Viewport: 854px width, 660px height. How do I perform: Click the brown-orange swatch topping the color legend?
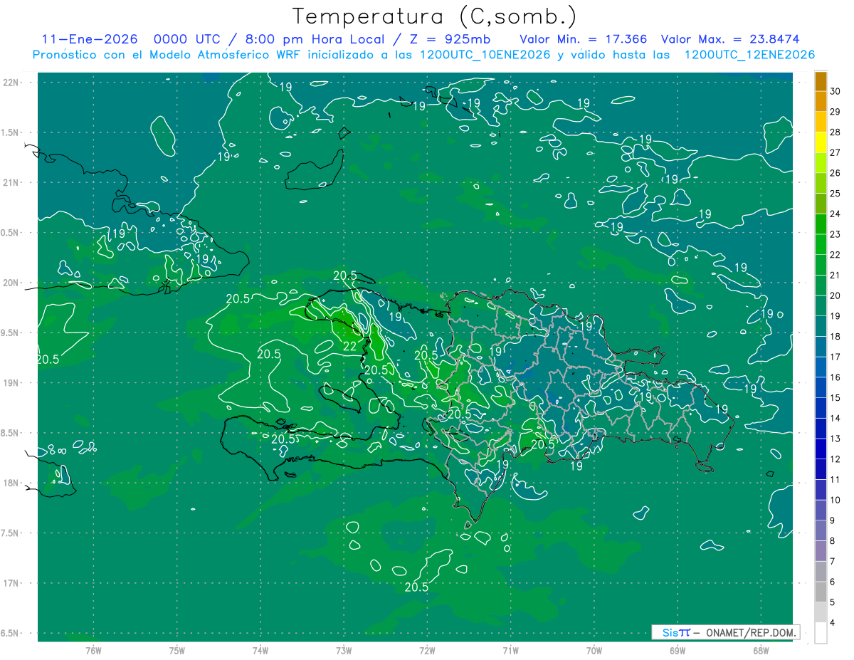821,81
